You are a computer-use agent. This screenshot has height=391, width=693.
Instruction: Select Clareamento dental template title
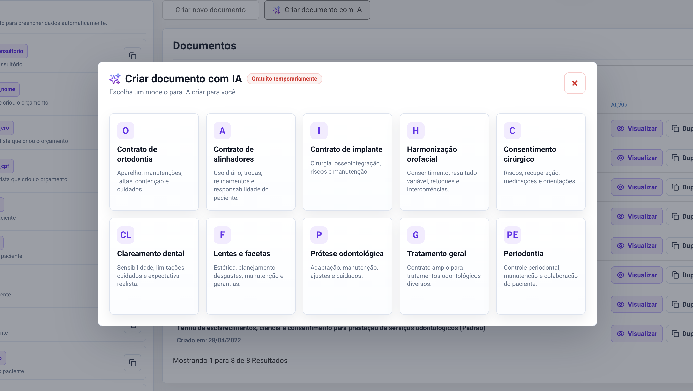[x=150, y=254]
